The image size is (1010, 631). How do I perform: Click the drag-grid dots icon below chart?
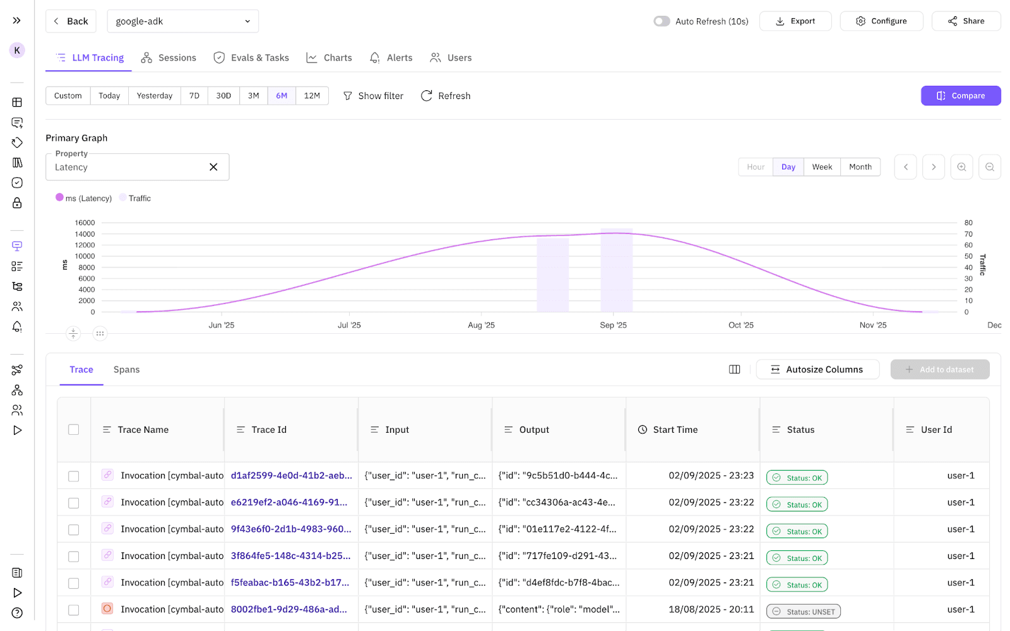click(x=100, y=333)
